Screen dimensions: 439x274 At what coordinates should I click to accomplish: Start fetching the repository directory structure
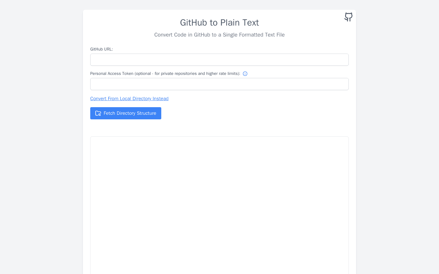(x=126, y=113)
